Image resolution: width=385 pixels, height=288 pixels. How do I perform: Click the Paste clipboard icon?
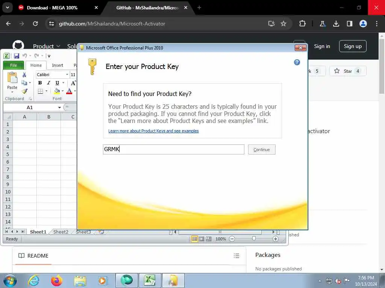[x=12, y=78]
